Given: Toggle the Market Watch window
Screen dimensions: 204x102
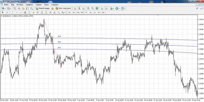Looking at the screenshot, I should 15,8.
